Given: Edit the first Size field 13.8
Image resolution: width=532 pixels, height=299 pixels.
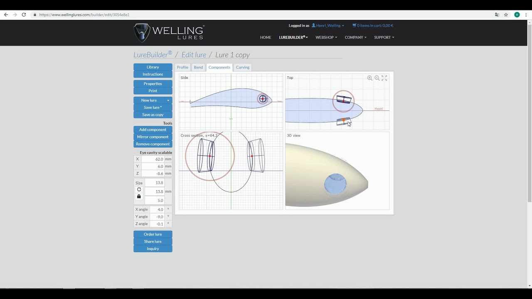Looking at the screenshot, I should pos(155,183).
